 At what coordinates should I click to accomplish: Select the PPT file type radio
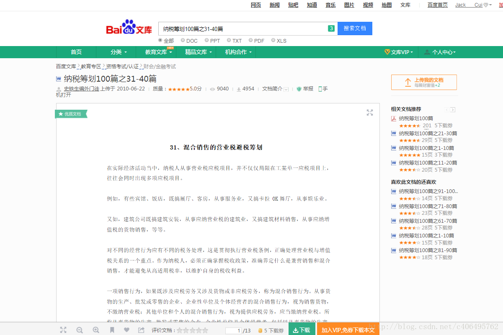point(207,41)
